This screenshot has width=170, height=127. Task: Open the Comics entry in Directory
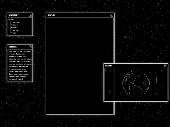click(15, 25)
